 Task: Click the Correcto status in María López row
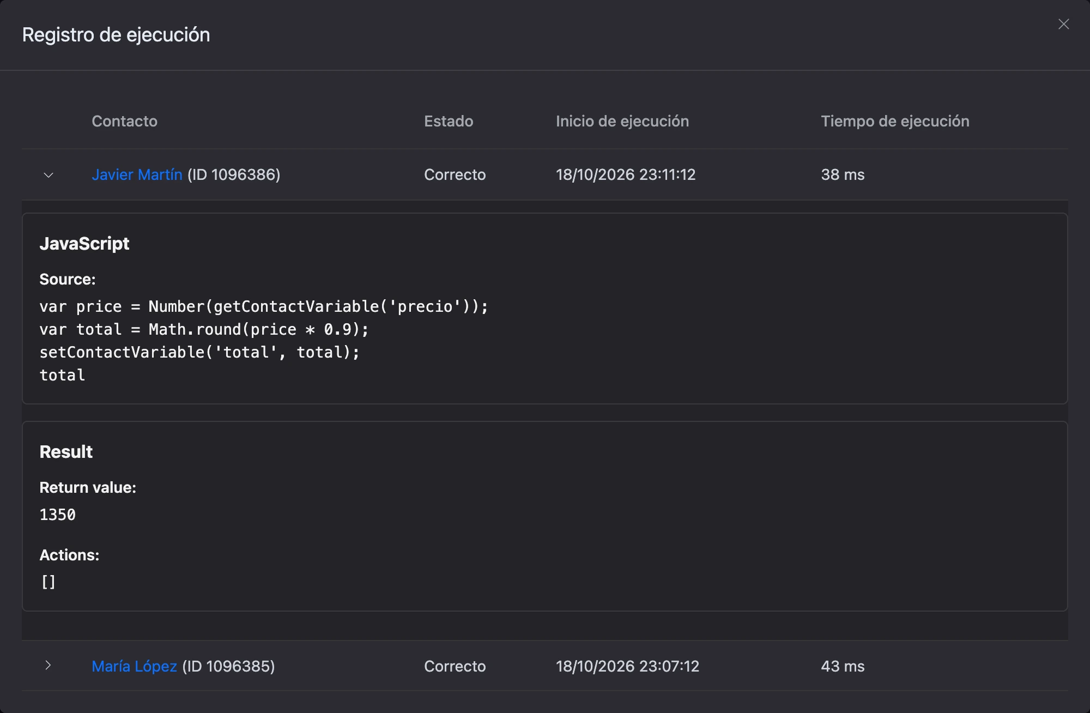tap(455, 666)
